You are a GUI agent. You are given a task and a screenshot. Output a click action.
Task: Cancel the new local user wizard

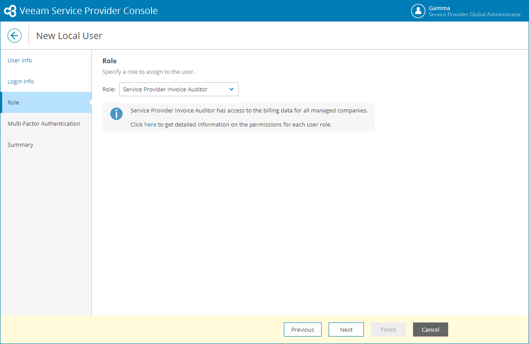(431, 330)
